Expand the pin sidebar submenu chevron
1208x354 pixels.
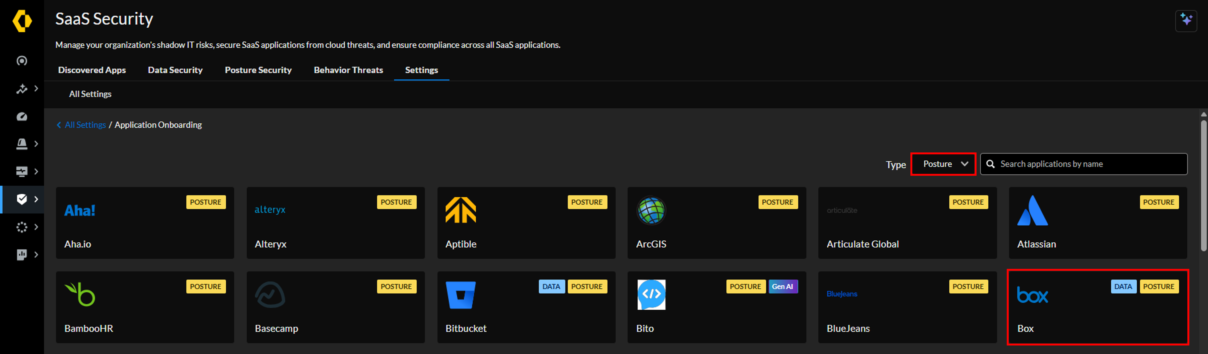pyautogui.click(x=36, y=89)
